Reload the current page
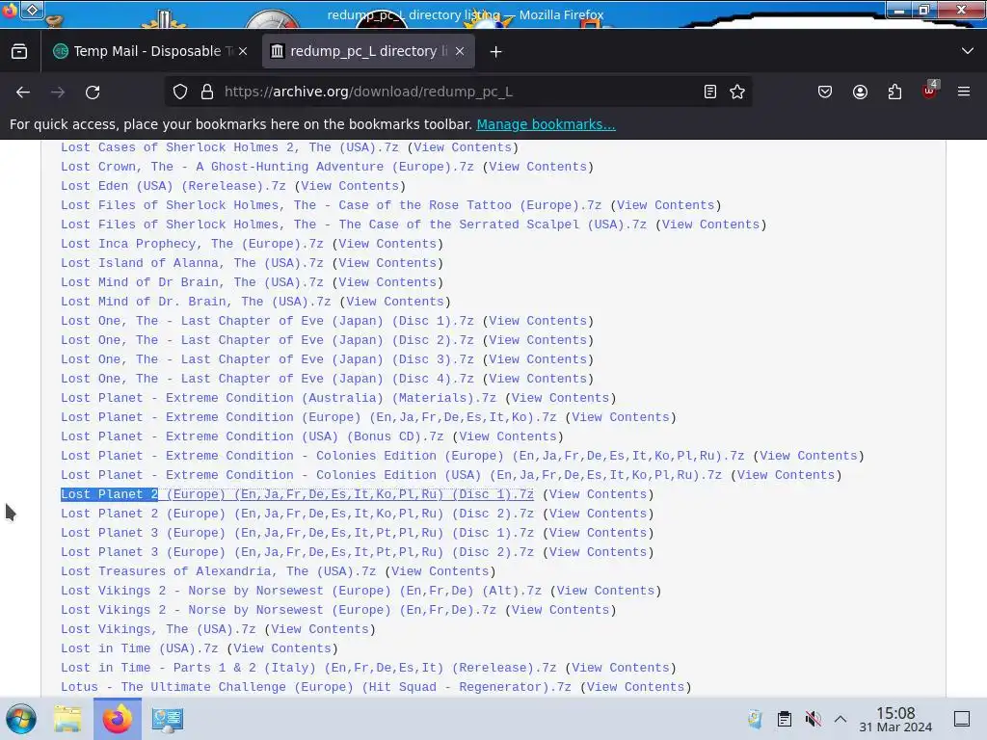This screenshot has height=740, width=987. pos(93,92)
